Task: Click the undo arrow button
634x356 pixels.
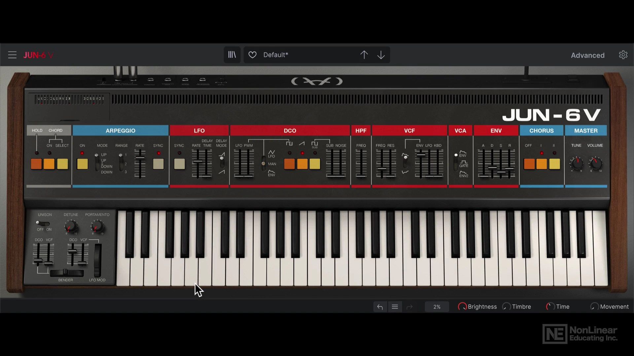Action: coord(380,307)
